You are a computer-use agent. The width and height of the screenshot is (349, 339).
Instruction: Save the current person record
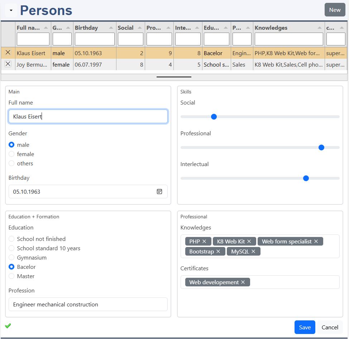[x=305, y=327]
